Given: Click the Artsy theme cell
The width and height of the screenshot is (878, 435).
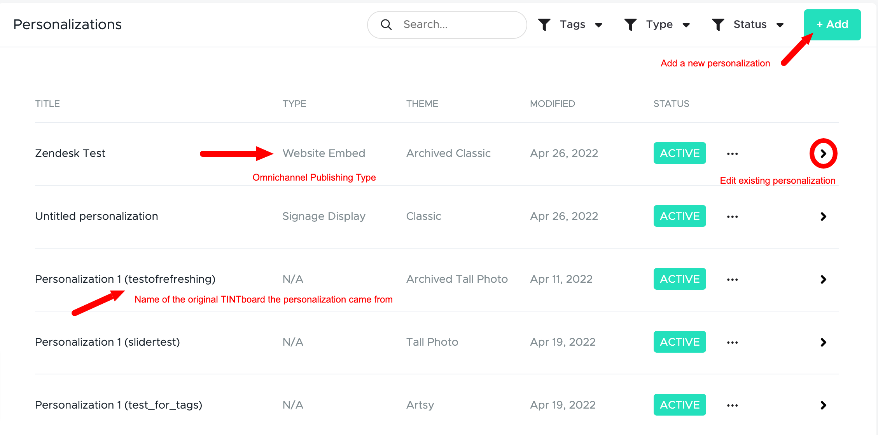Looking at the screenshot, I should pyautogui.click(x=420, y=405).
